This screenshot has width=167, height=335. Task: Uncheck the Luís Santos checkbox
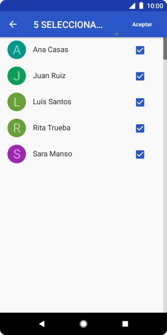coord(140,102)
